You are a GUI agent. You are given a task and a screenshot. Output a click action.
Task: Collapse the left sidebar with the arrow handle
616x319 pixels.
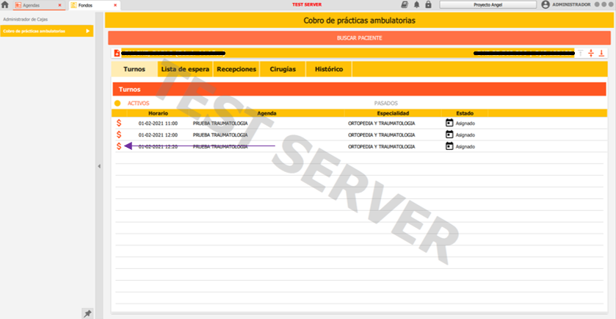tap(99, 167)
